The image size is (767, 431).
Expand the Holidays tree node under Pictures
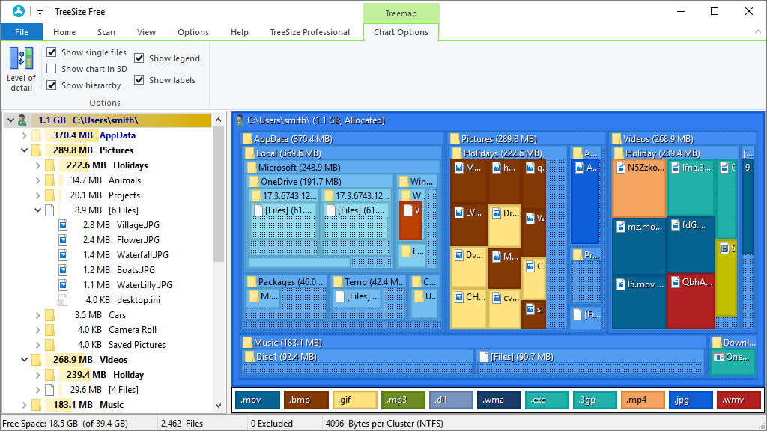tap(37, 165)
